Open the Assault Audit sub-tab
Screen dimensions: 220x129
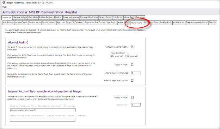(178, 22)
